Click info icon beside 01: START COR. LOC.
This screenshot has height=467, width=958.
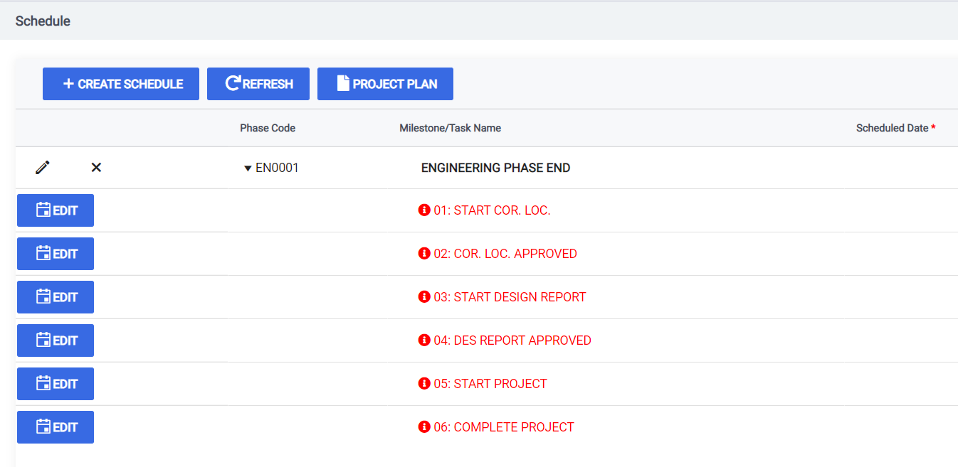click(424, 210)
